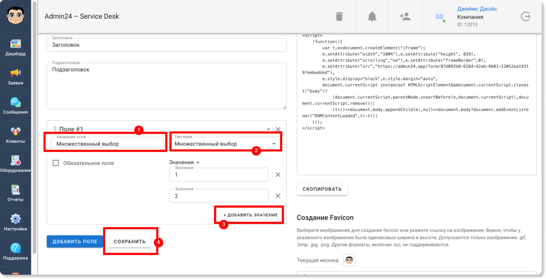This screenshot has width=546, height=279.
Task: Open the Клиенты section
Action: pos(15,136)
